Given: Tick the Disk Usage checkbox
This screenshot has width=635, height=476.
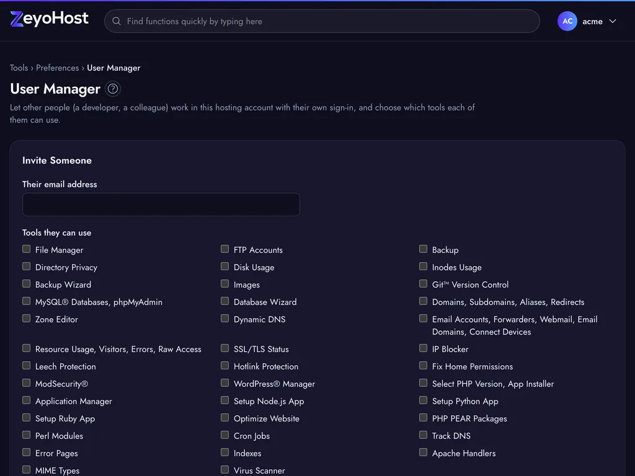Looking at the screenshot, I should coord(224,267).
